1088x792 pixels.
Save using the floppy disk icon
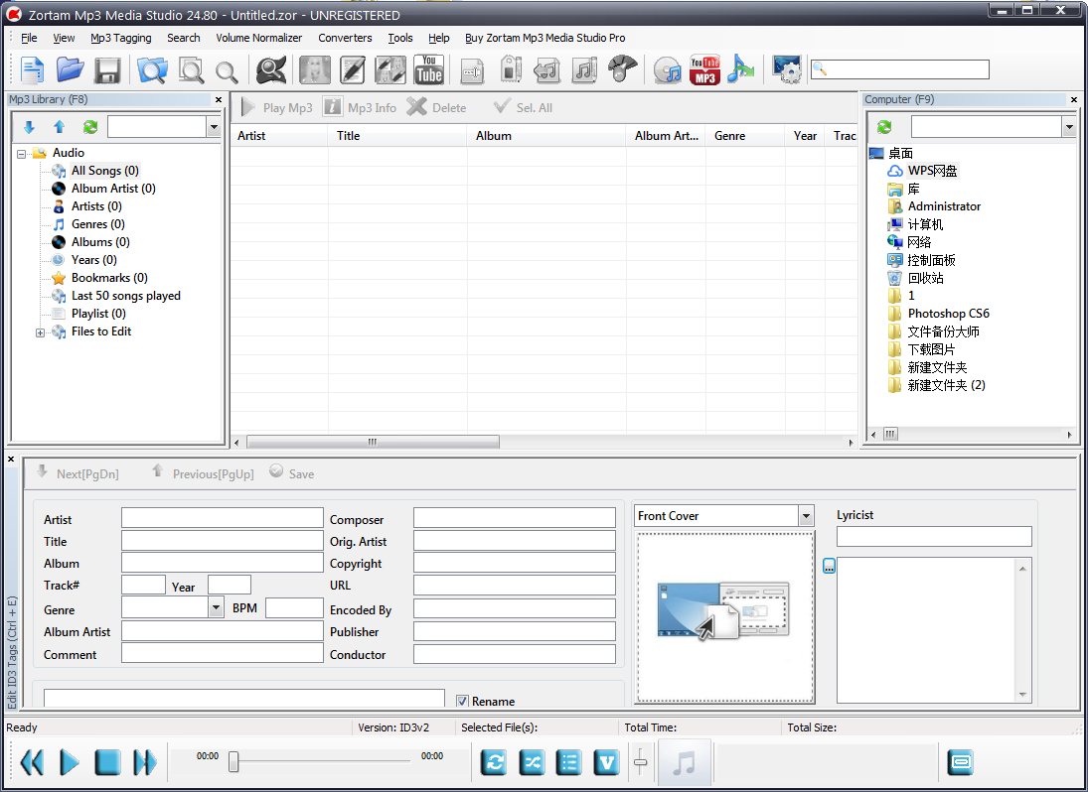107,70
